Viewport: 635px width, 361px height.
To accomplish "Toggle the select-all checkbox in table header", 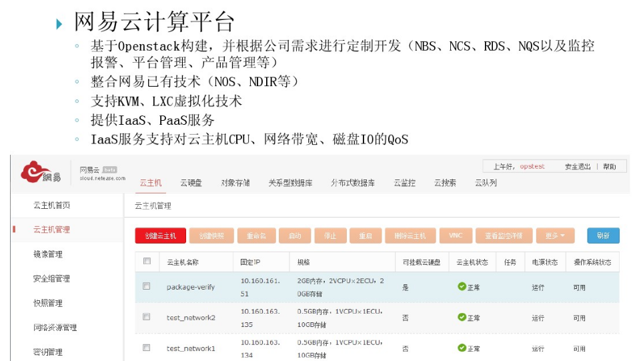I will (147, 262).
